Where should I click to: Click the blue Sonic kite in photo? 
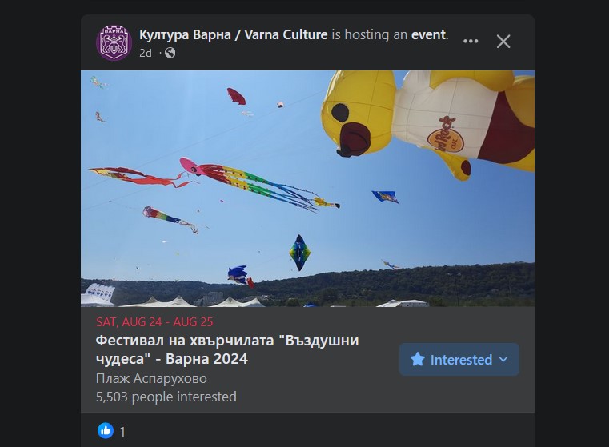pyautogui.click(x=241, y=276)
